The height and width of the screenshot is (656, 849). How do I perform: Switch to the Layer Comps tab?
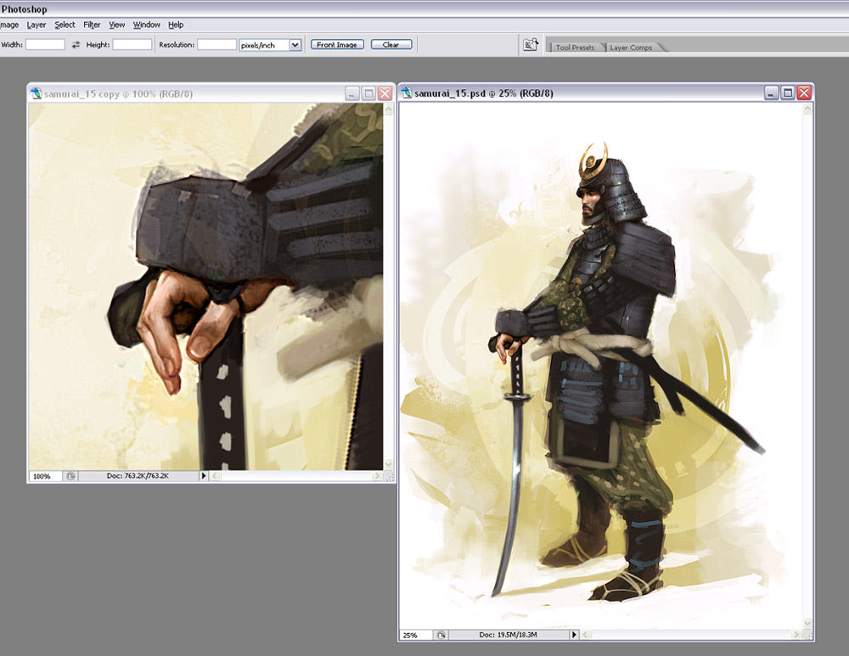click(x=631, y=48)
